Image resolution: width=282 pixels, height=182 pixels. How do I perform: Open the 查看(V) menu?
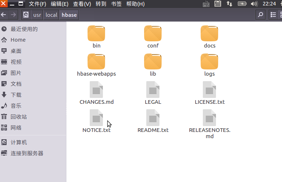82,4
